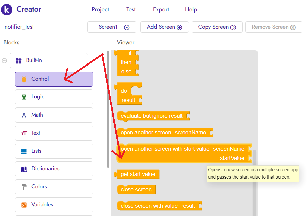
Task: Click the Lists category icon
Action: click(24, 151)
